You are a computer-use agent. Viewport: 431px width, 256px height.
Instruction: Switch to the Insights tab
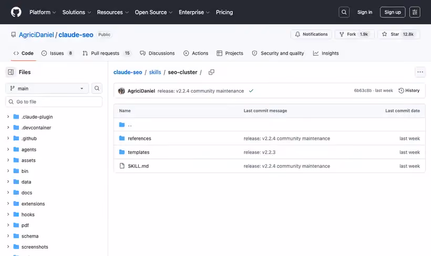(x=326, y=53)
